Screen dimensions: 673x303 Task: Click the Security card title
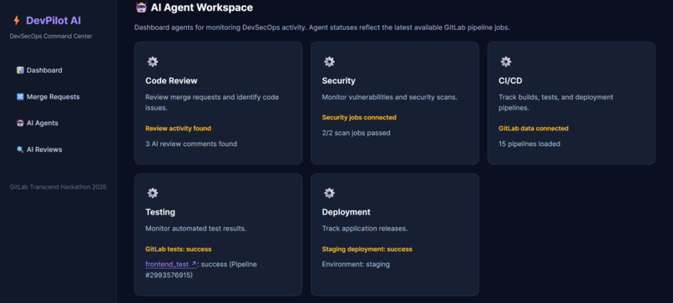[x=339, y=81]
